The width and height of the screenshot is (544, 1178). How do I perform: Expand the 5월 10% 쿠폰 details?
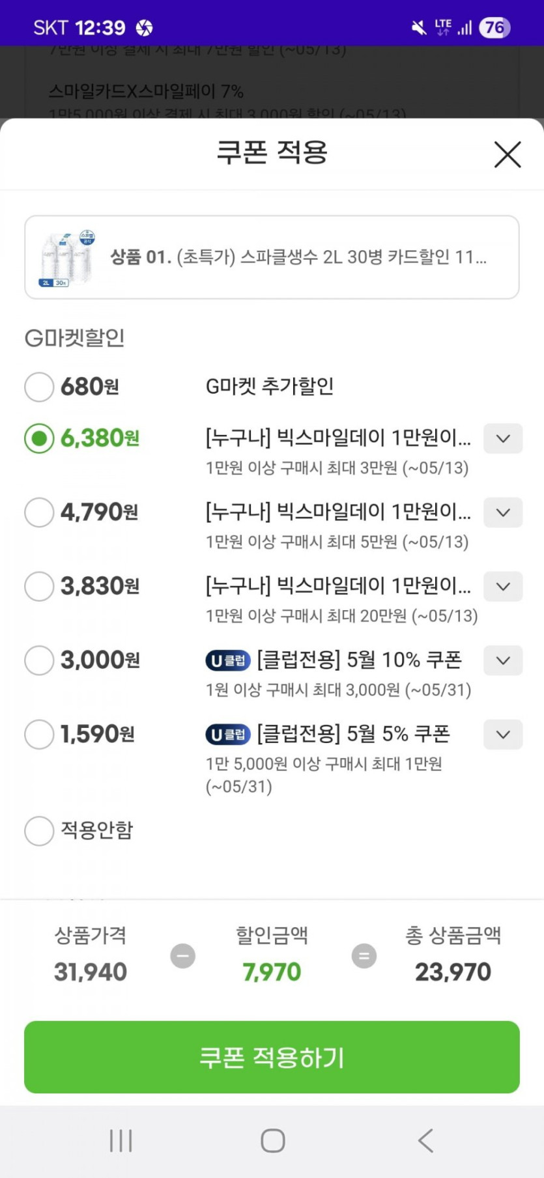(x=502, y=660)
